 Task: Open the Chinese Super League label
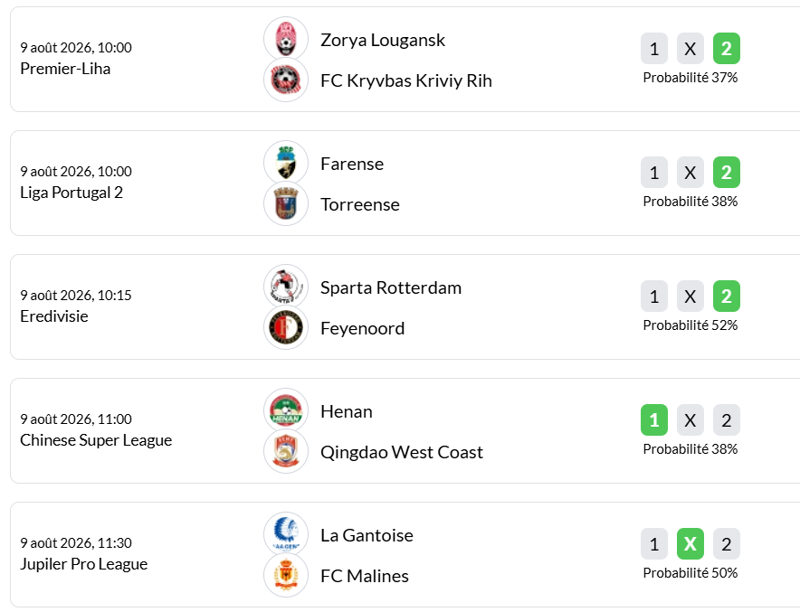tap(96, 439)
